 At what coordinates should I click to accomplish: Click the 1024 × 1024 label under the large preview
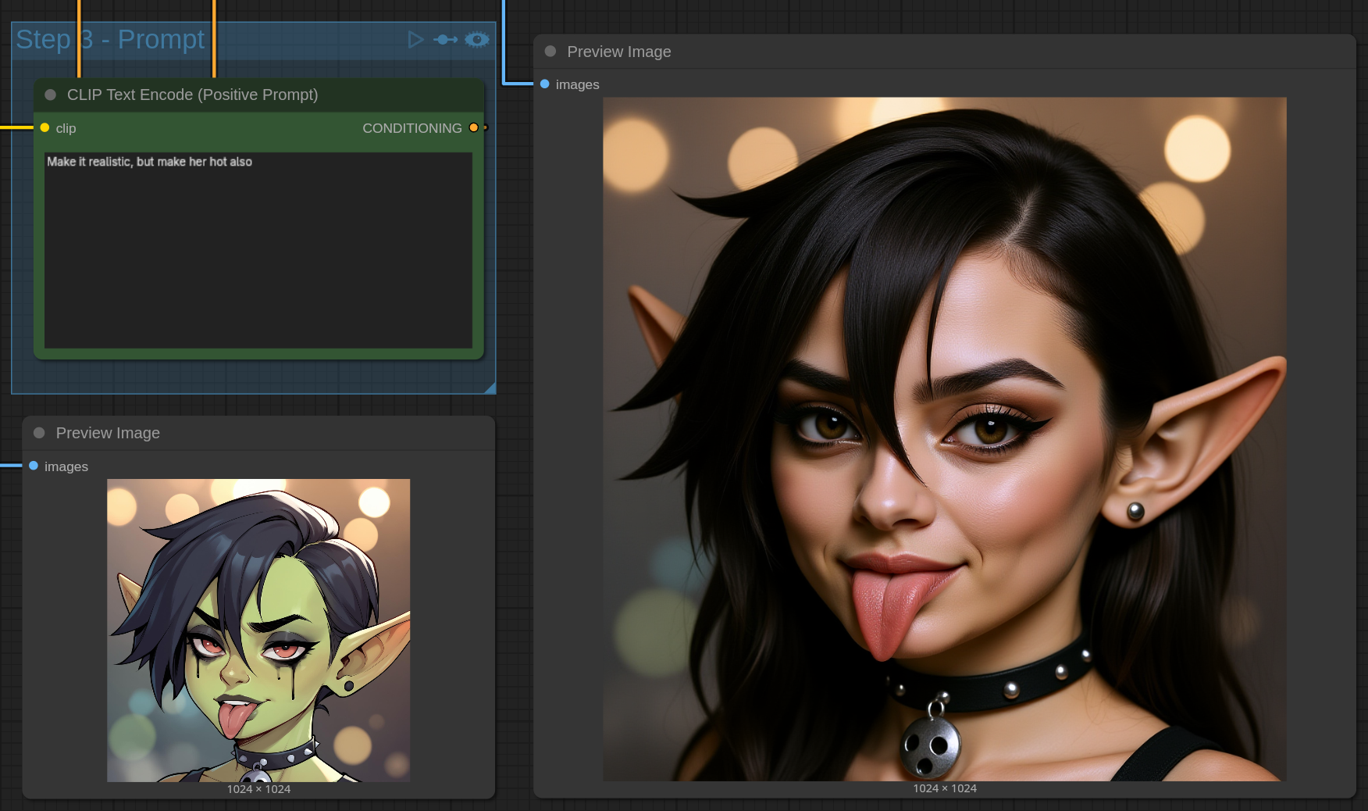coord(945,788)
